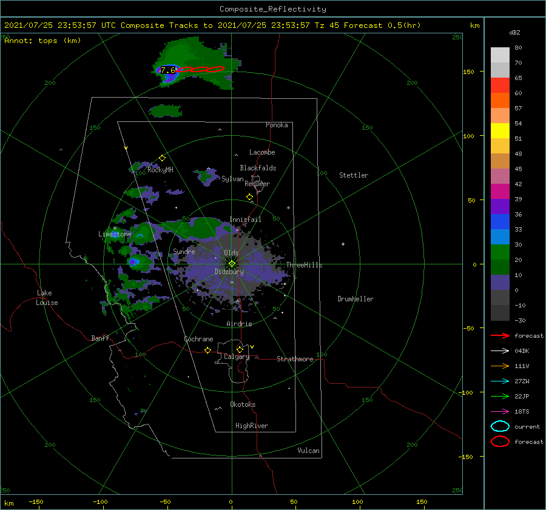Click the Blackfalds city label
This screenshot has height=510, width=546.
coord(258,168)
